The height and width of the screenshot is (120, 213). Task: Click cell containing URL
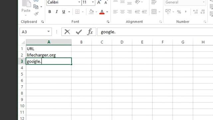point(49,49)
